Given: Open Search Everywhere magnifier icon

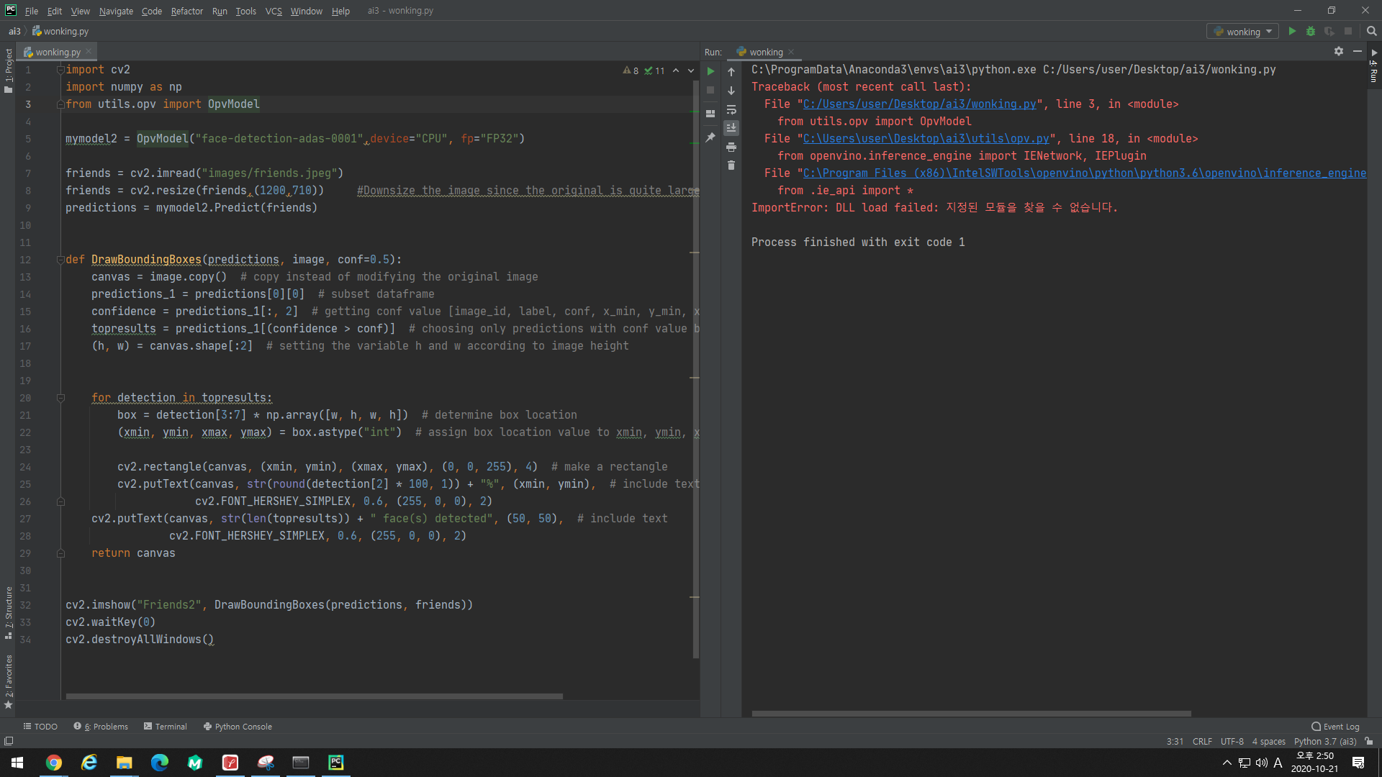Looking at the screenshot, I should [1371, 32].
